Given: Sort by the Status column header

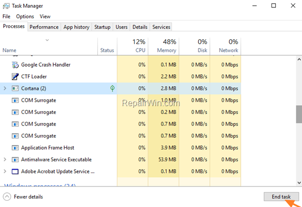Looking at the screenshot, I should pos(107,46).
